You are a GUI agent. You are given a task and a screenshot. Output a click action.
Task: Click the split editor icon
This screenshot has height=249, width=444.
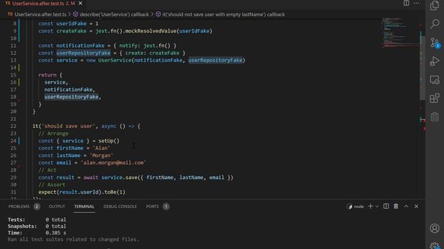[x=406, y=3]
